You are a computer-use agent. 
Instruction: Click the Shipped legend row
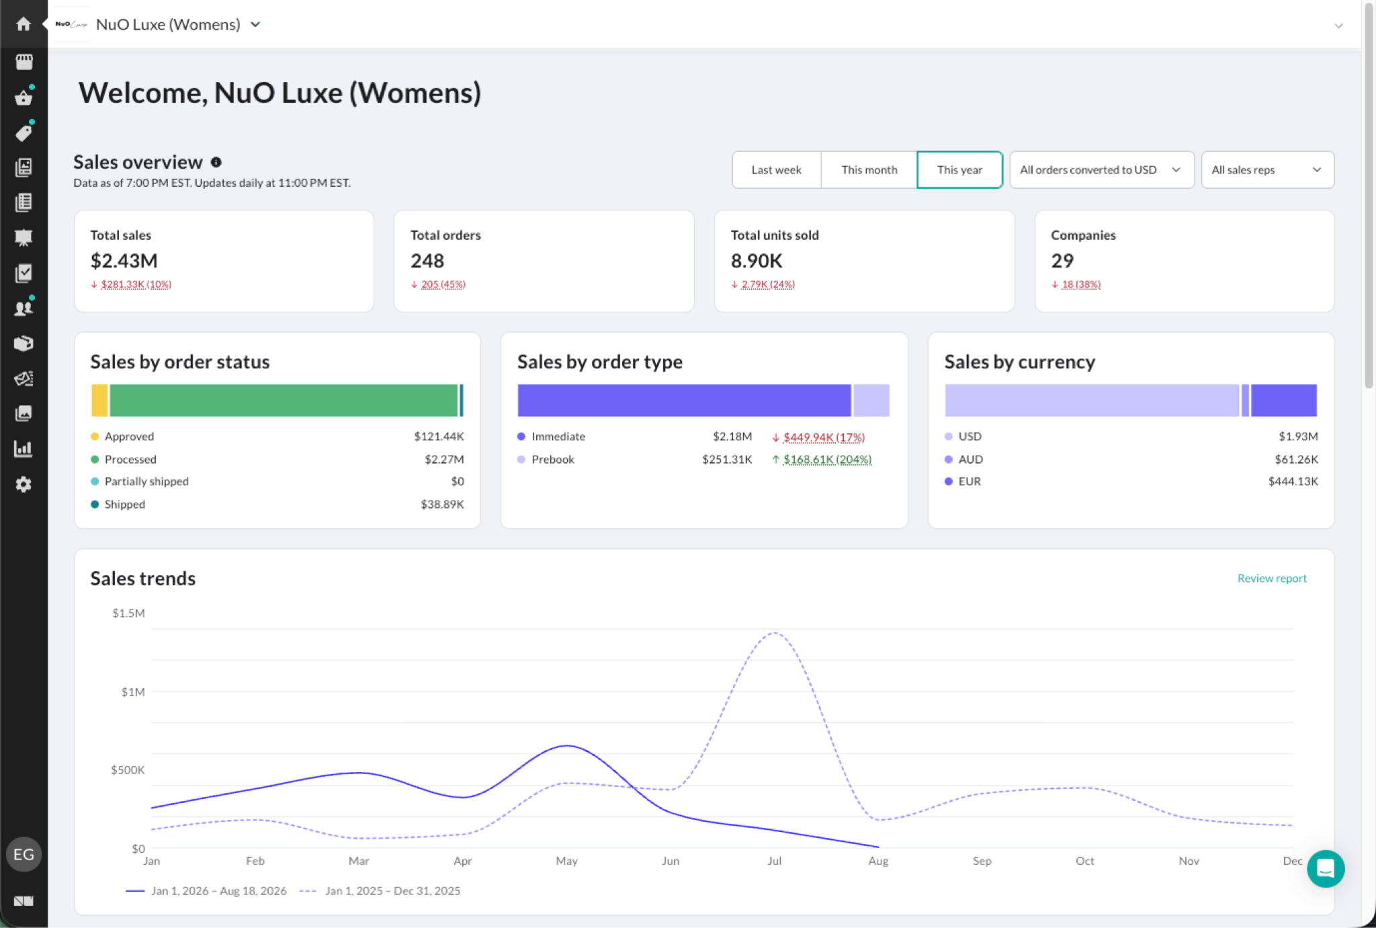click(277, 505)
